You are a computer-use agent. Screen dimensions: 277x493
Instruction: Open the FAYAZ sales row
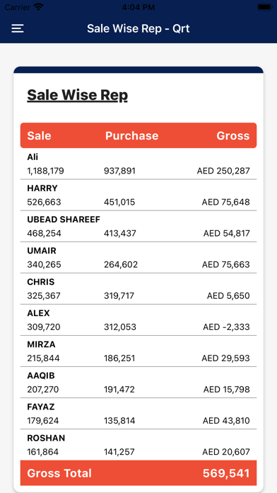pos(138,414)
